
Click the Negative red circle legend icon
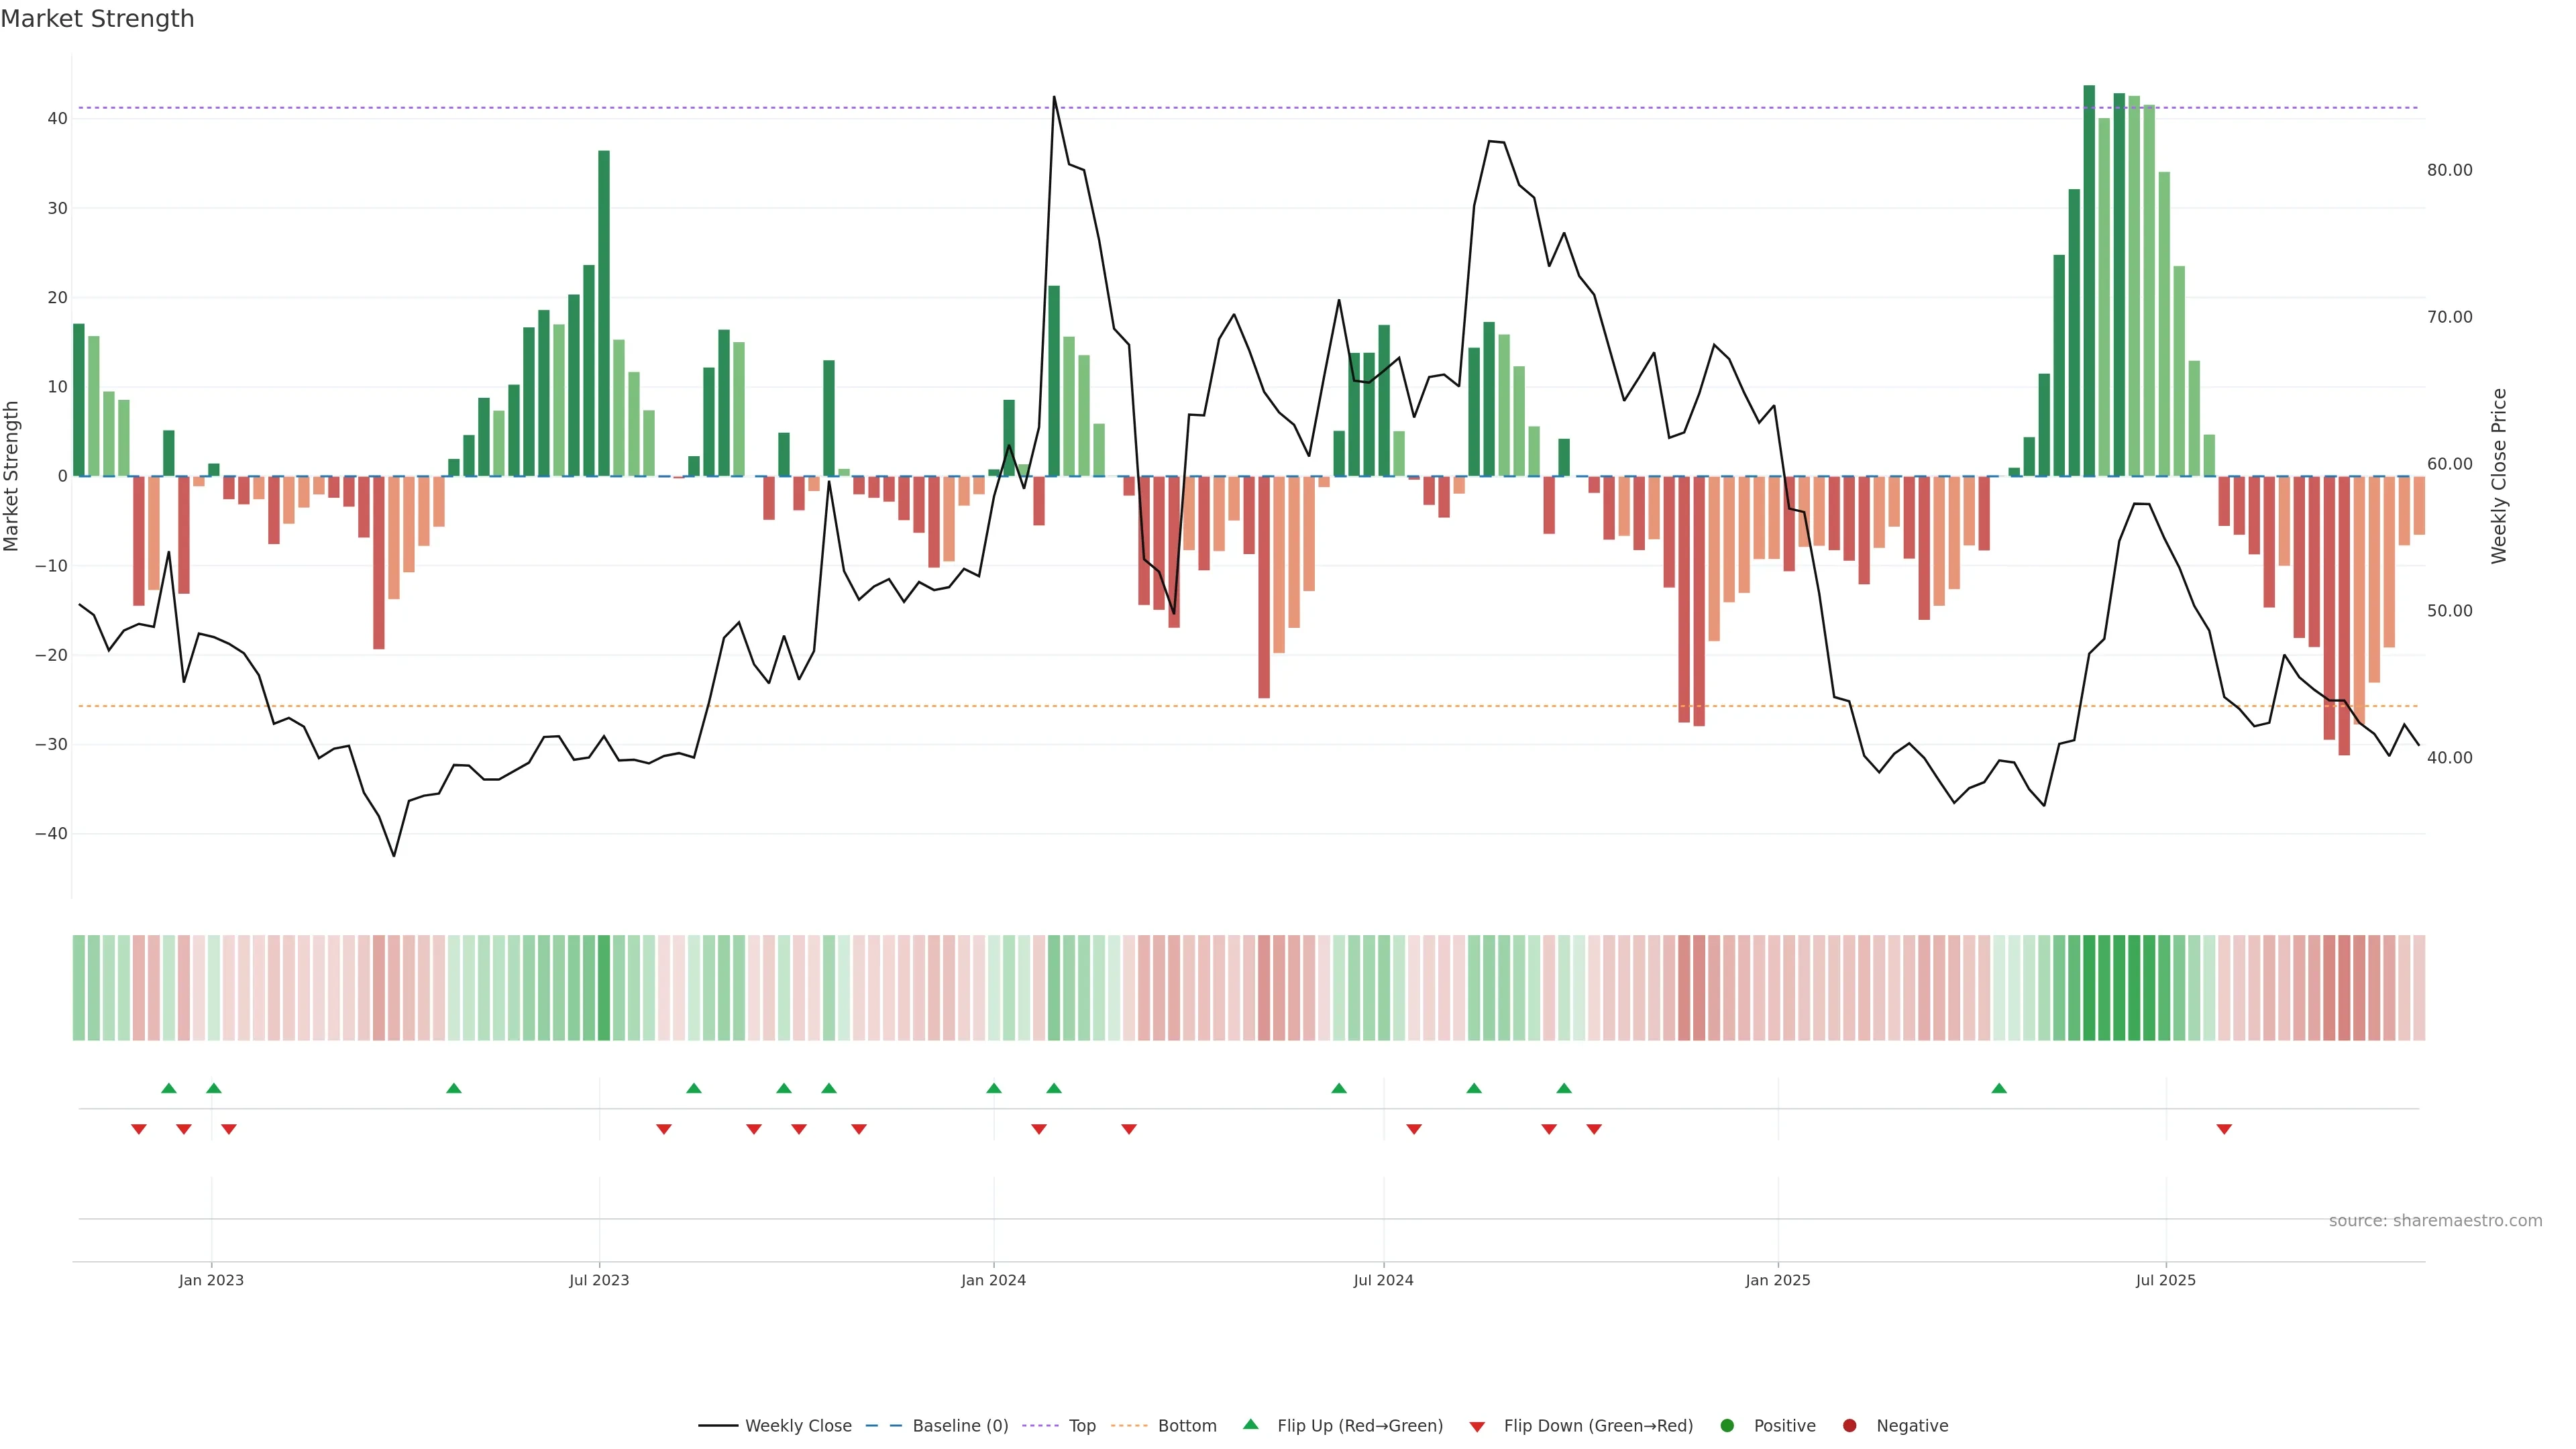point(1849,1426)
